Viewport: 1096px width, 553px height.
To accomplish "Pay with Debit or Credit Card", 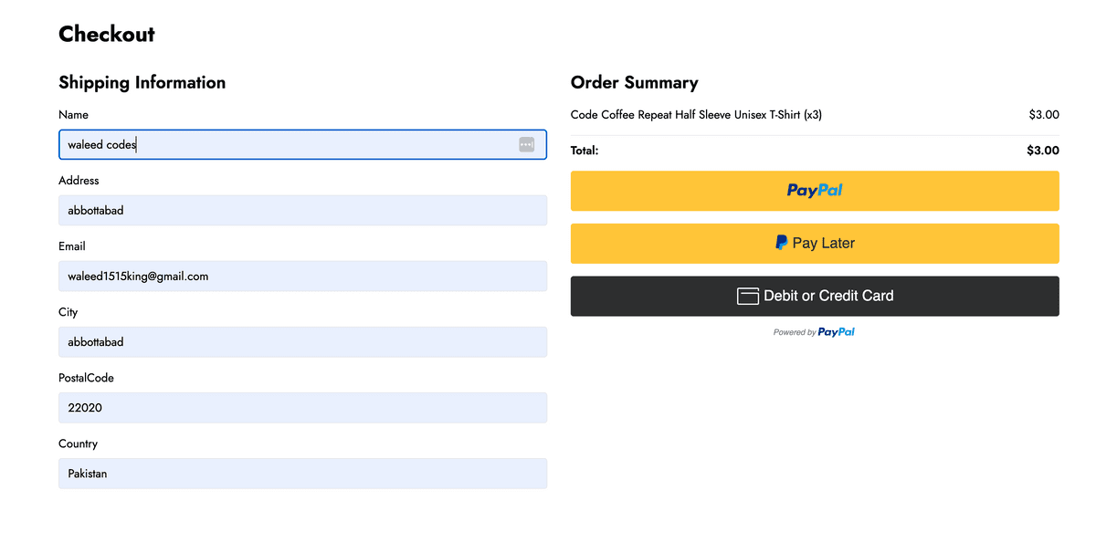I will (815, 297).
